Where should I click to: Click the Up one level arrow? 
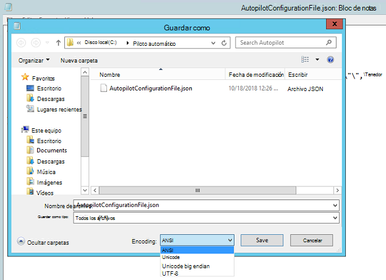[x=58, y=43]
